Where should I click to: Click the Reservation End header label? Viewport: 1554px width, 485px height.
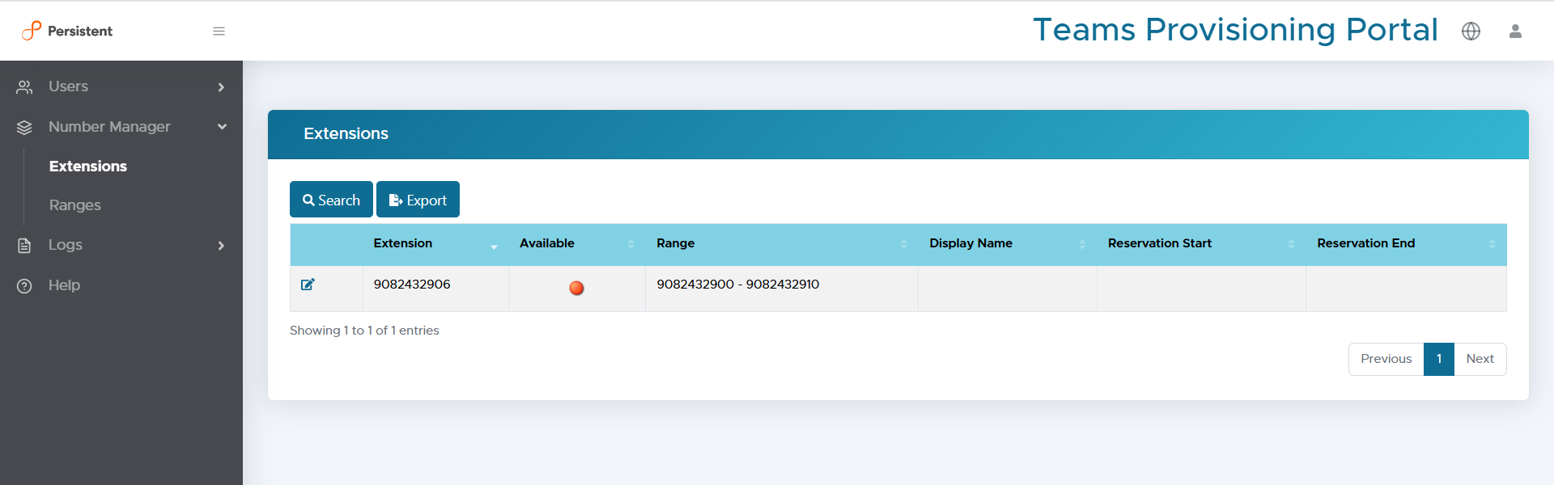[x=1366, y=243]
